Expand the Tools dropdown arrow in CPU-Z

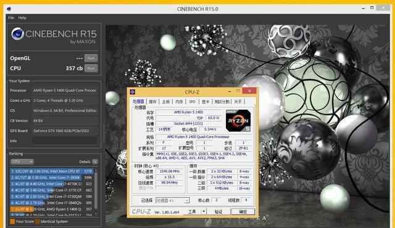204,211
